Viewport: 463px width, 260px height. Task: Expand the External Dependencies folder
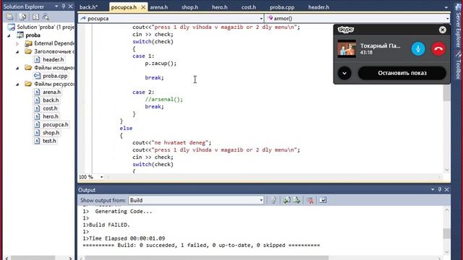pos(17,43)
